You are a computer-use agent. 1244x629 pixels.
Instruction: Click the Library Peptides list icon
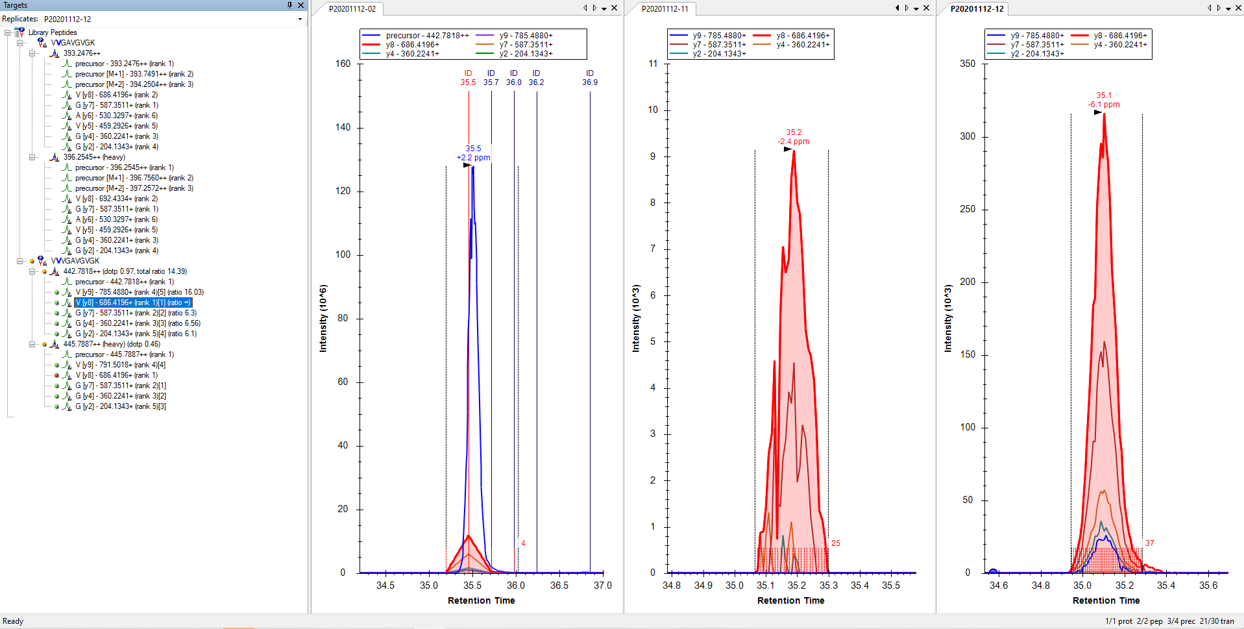point(19,32)
